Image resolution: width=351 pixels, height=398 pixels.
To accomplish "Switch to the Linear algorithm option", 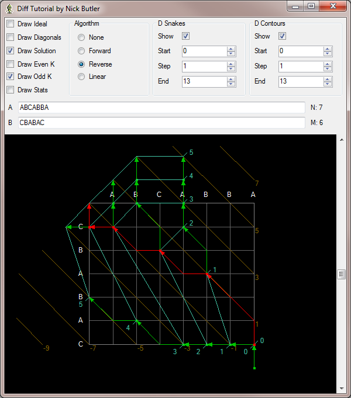I will 81,77.
